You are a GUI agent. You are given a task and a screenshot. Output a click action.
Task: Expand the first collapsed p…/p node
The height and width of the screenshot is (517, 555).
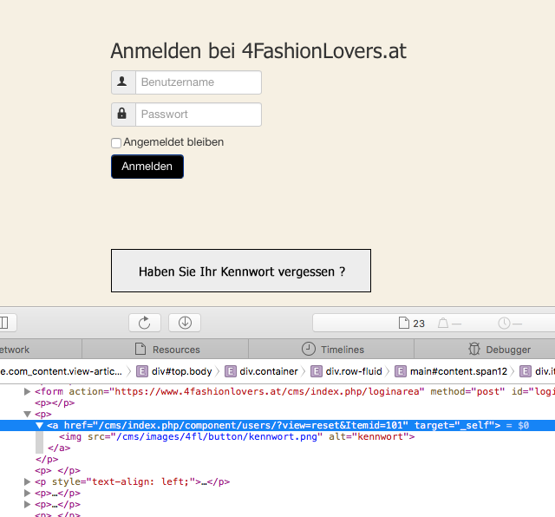[27, 493]
